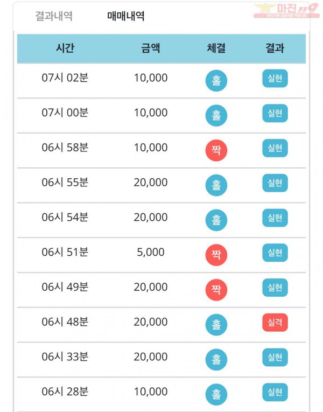Click the 실현 result for 06시 28분
This screenshot has width=323, height=412.
(x=275, y=392)
